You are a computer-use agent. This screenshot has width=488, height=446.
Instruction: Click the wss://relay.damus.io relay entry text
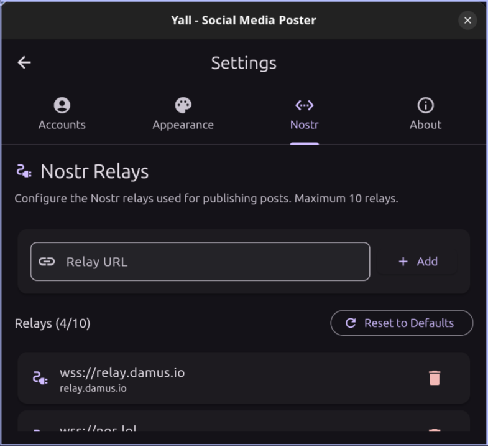[x=122, y=372]
